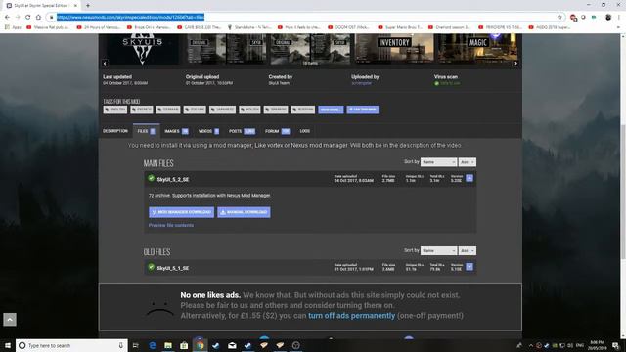Image resolution: width=626 pixels, height=352 pixels.
Task: Switch to the Forum tab
Action: click(x=277, y=131)
